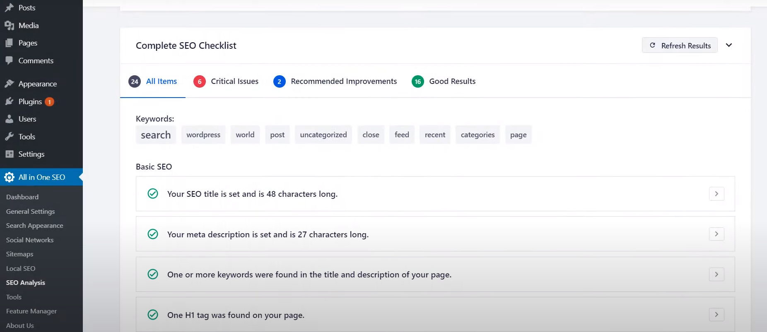The height and width of the screenshot is (332, 767).
Task: Expand the H1 tag check row
Action: pyautogui.click(x=716, y=315)
